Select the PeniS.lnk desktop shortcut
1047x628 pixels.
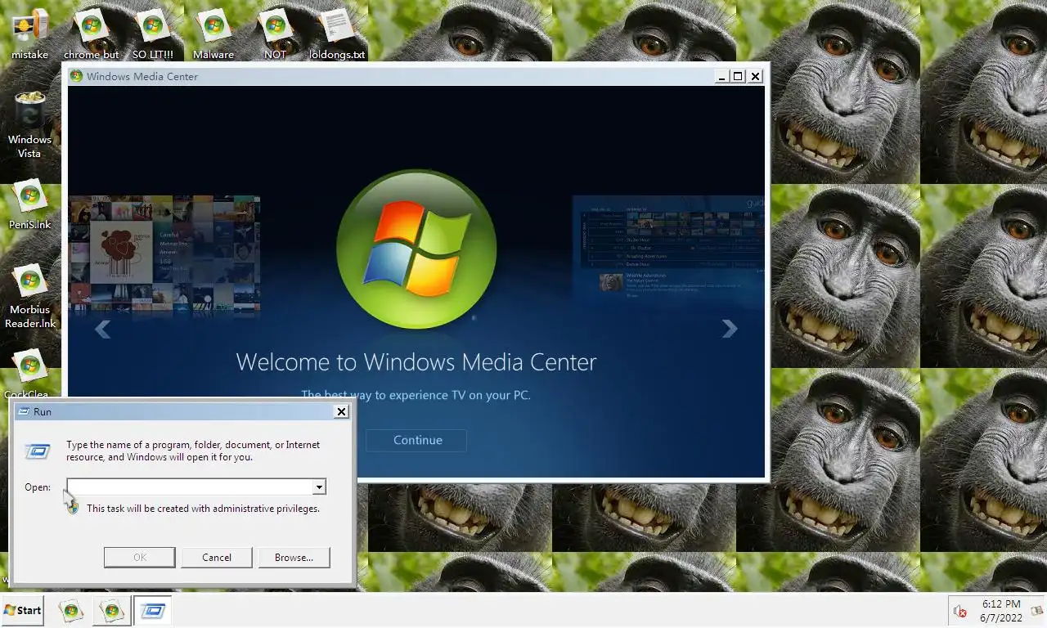click(x=29, y=204)
